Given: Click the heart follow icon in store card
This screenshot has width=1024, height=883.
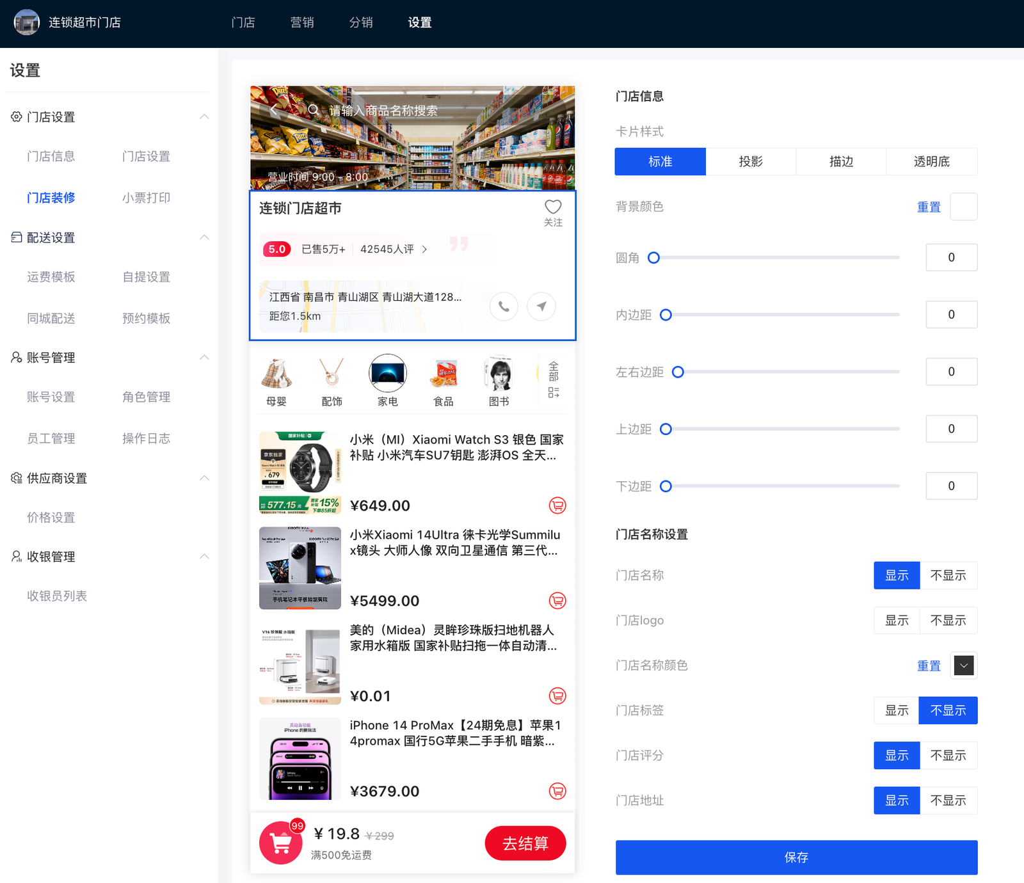Looking at the screenshot, I should tap(552, 207).
